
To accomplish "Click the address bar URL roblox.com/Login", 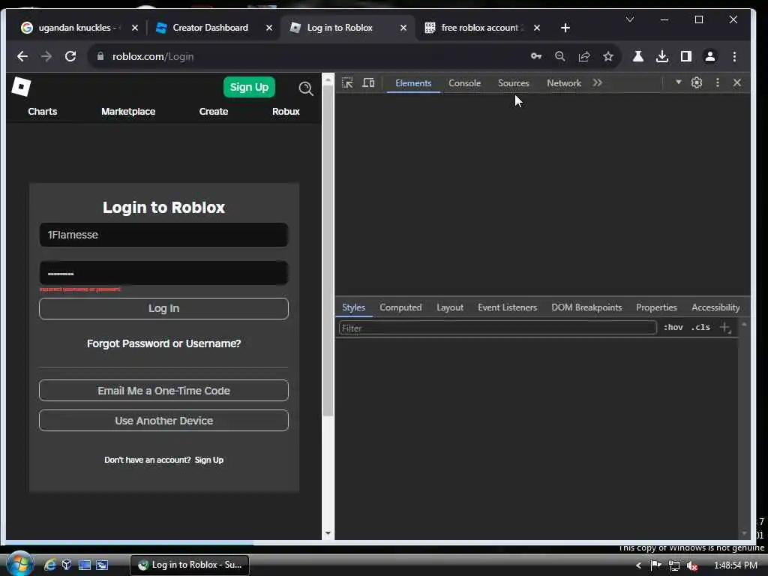I will click(x=153, y=56).
